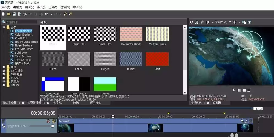Switch to the 转场 tab

pyautogui.click(x=76, y=103)
